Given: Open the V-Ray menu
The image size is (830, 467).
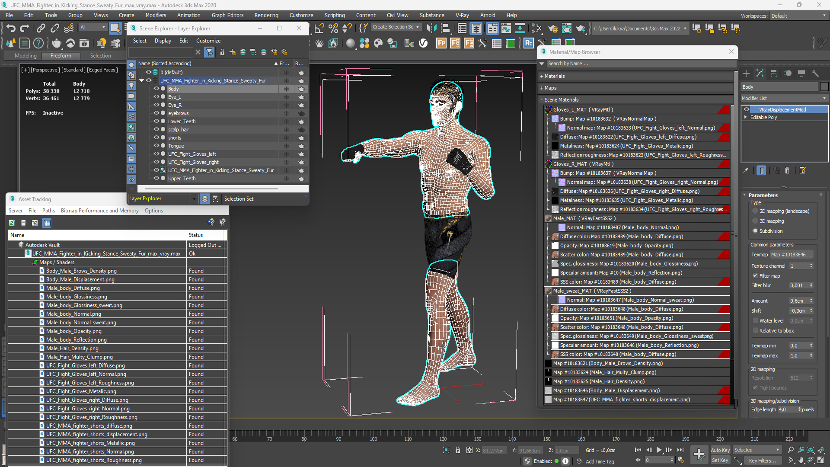Looking at the screenshot, I should (x=462, y=15).
